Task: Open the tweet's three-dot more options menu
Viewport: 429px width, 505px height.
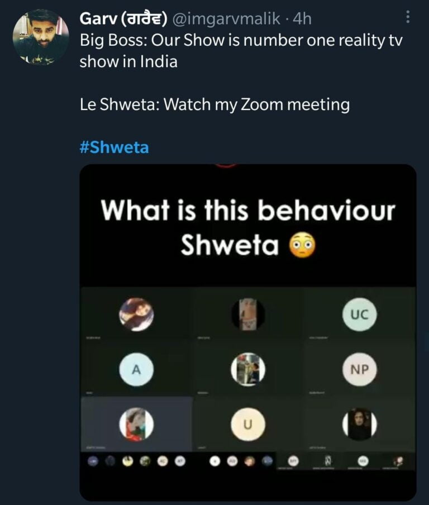Action: coord(408,18)
